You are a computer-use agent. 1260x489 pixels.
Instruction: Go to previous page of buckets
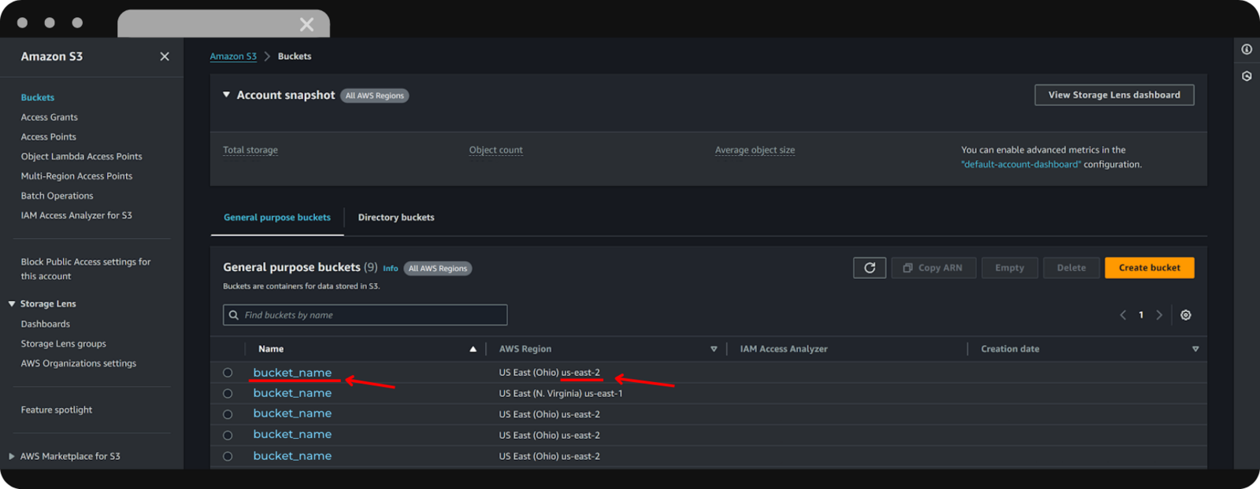tap(1123, 315)
